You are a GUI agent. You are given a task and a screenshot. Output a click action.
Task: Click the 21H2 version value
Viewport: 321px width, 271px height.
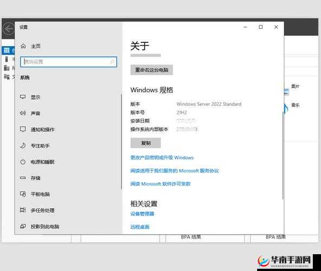[x=182, y=112]
